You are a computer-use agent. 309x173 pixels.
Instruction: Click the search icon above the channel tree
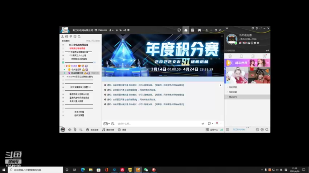coord(79,37)
